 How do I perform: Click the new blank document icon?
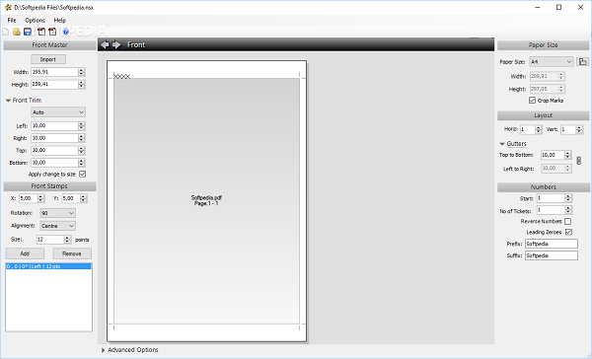tap(6, 32)
